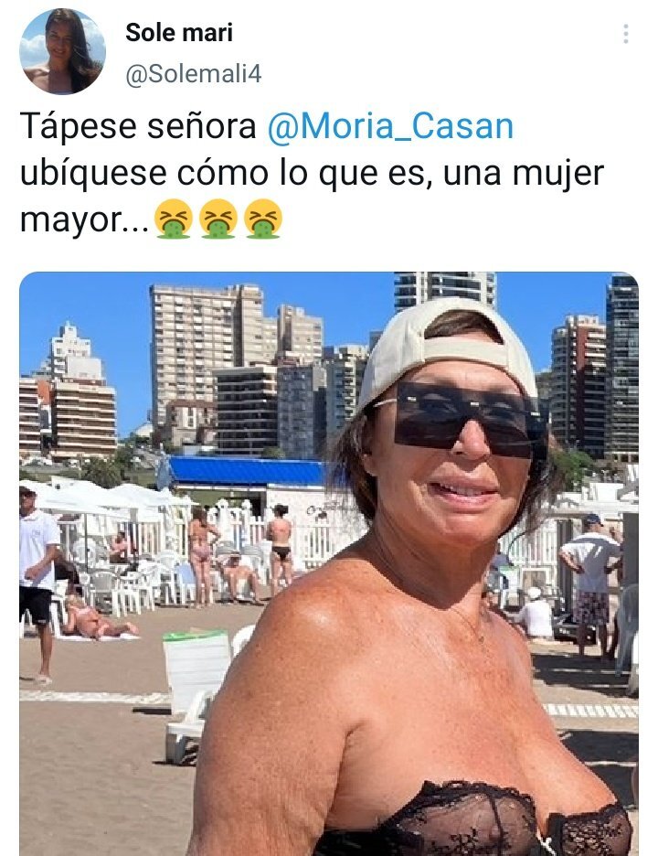
Task: Open the @Moria_Casan mention link
Action: tap(390, 126)
